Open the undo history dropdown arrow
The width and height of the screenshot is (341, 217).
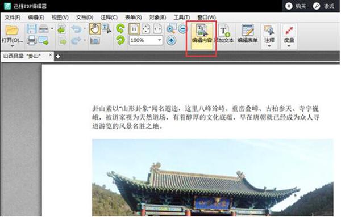pos(85,29)
